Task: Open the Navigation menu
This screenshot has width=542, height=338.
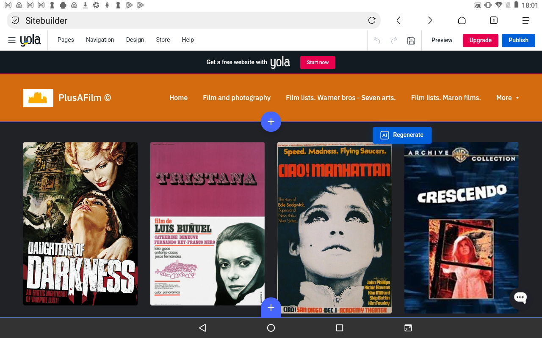Action: (100, 40)
